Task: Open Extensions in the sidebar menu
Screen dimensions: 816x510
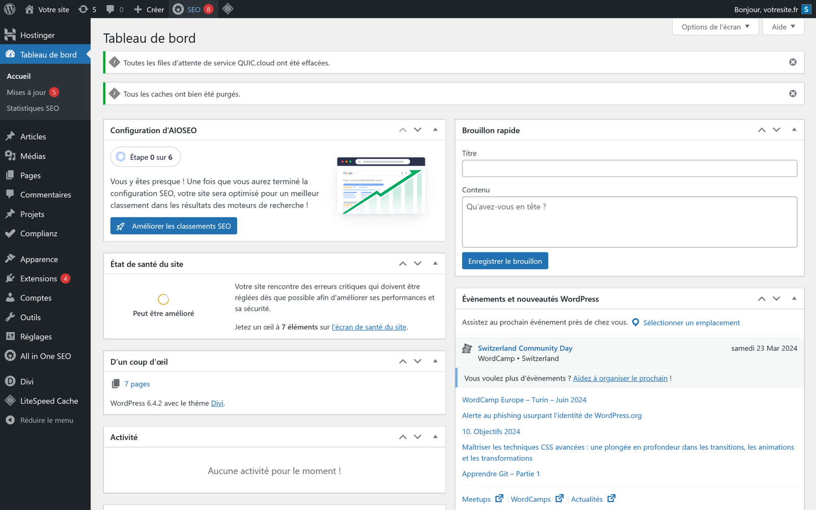Action: coord(39,278)
